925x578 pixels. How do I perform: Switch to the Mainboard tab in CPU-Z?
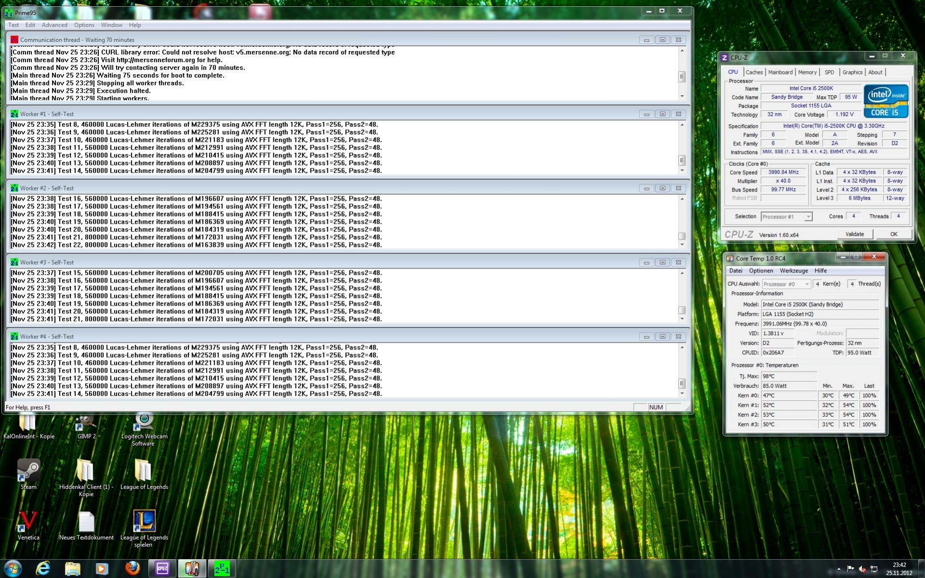pos(780,72)
